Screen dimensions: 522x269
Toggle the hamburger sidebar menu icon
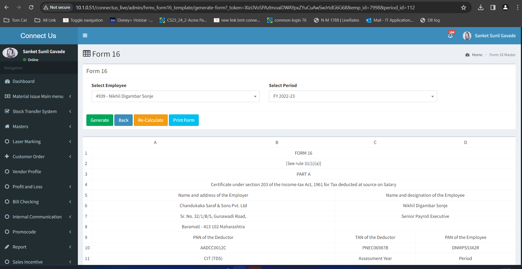pos(85,36)
